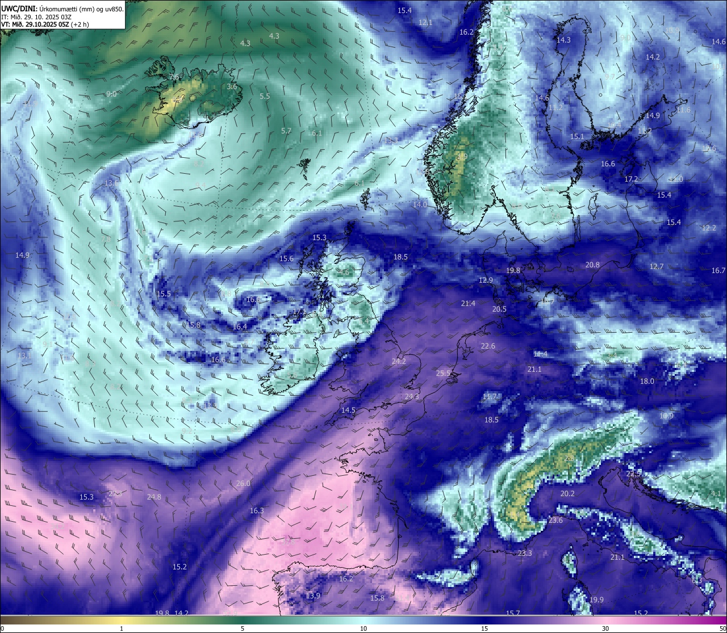The width and height of the screenshot is (727, 633).
Task: Click the map value '13.9' over northern Spain
Action: point(313,596)
